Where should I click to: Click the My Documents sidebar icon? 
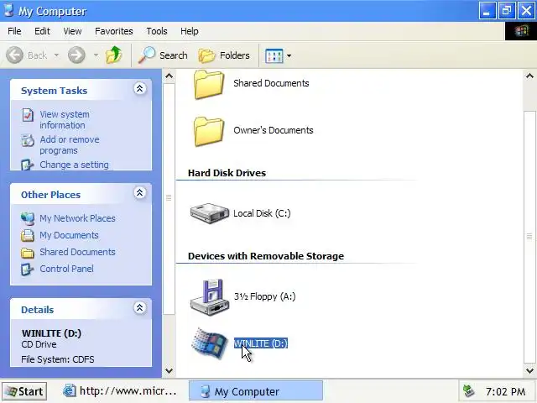pyautogui.click(x=28, y=235)
